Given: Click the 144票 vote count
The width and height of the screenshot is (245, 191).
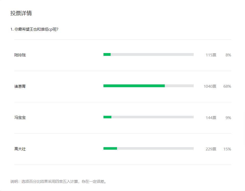Looking at the screenshot, I should (x=211, y=118).
